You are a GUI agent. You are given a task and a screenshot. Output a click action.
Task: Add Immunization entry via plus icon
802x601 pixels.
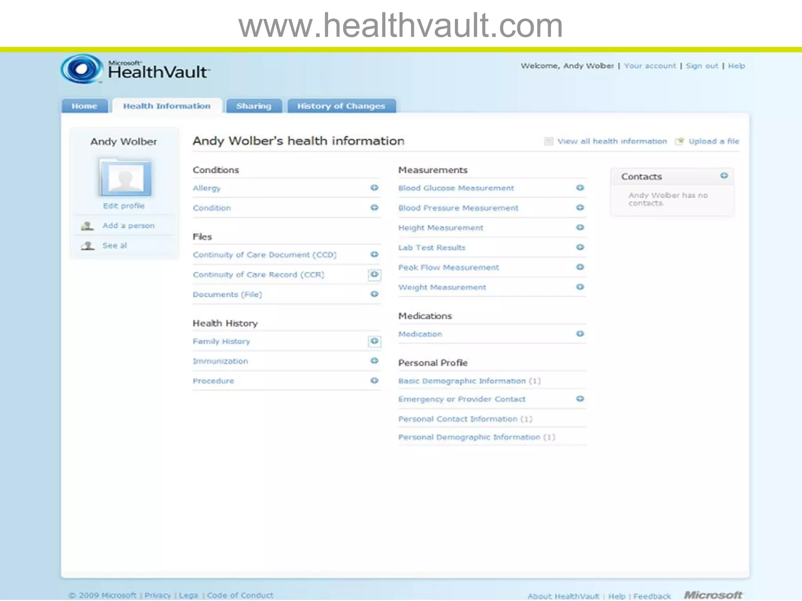tap(374, 361)
